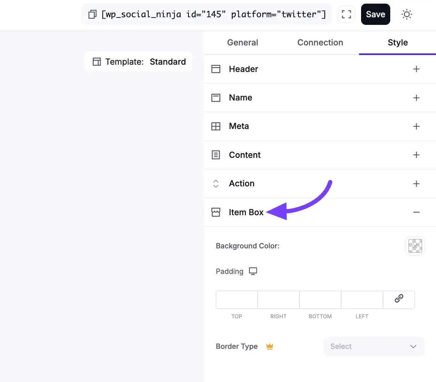Image resolution: width=436 pixels, height=382 pixels.
Task: Switch to the Connection tab
Action: point(320,42)
